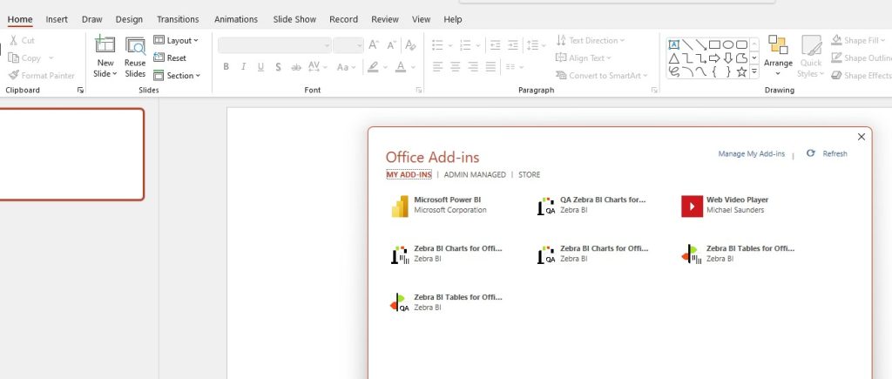Open the ADMIN MANAGED add-ins tab
892x379 pixels.
point(475,175)
